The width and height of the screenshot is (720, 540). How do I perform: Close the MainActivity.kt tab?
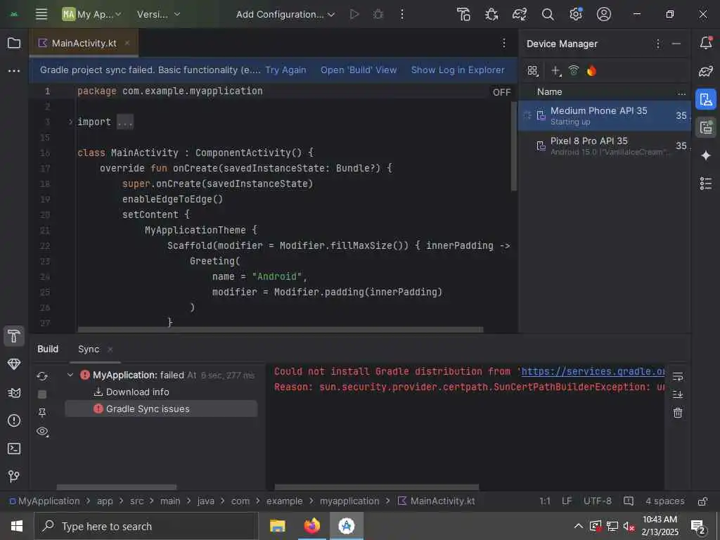(127, 43)
